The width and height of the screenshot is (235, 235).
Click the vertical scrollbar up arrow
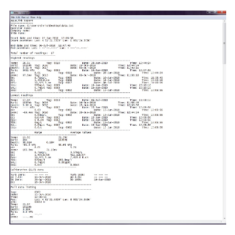tap(224, 21)
